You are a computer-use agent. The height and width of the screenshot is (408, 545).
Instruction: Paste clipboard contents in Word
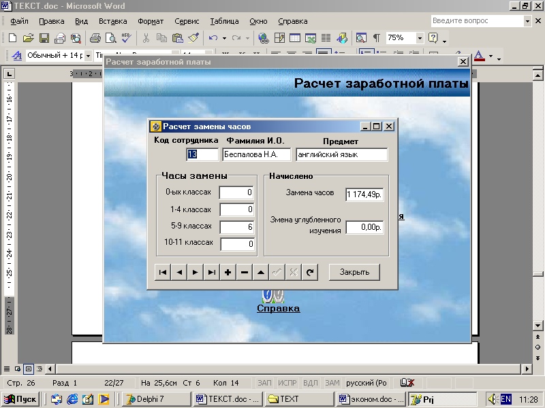click(x=178, y=38)
